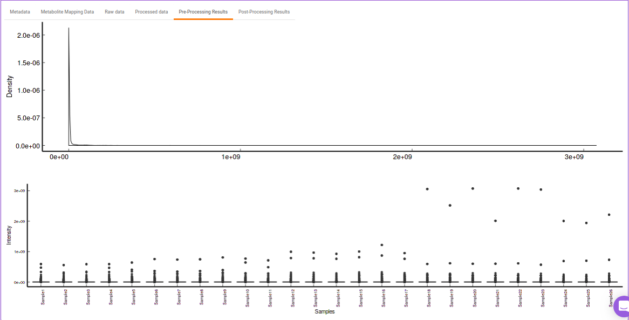Click the 2e+09 tick on density plot
Screen dimensions: 629x320
coord(402,158)
